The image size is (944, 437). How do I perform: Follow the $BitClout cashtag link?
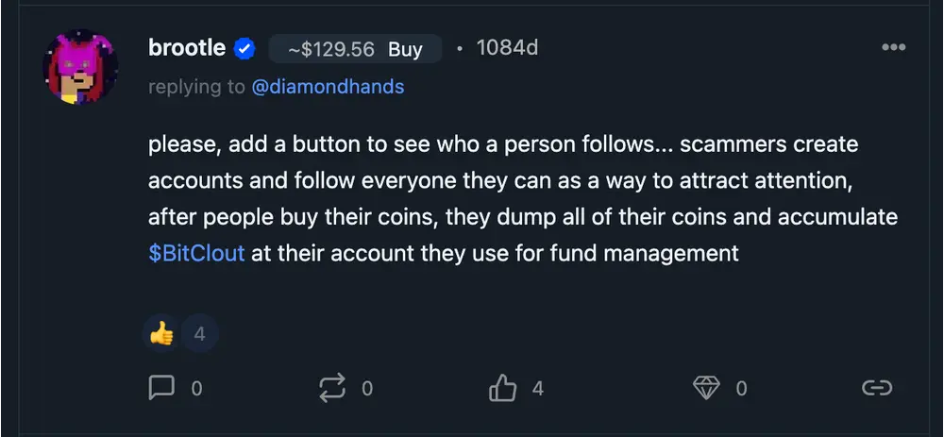click(196, 253)
